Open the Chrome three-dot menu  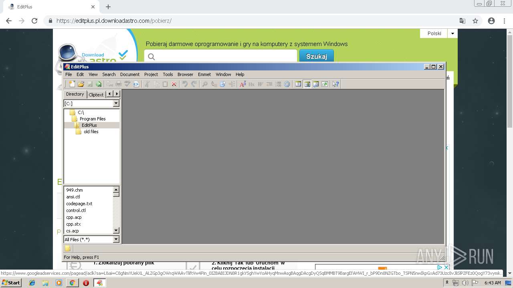click(505, 21)
